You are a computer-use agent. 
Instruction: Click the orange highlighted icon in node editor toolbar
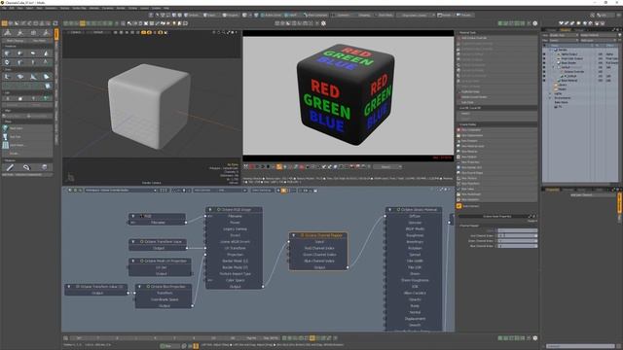tap(283, 191)
